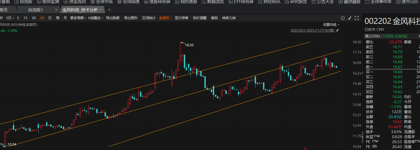Click the 换手 value 3.63%
This screenshot has width=420, height=150.
[x=397, y=132]
